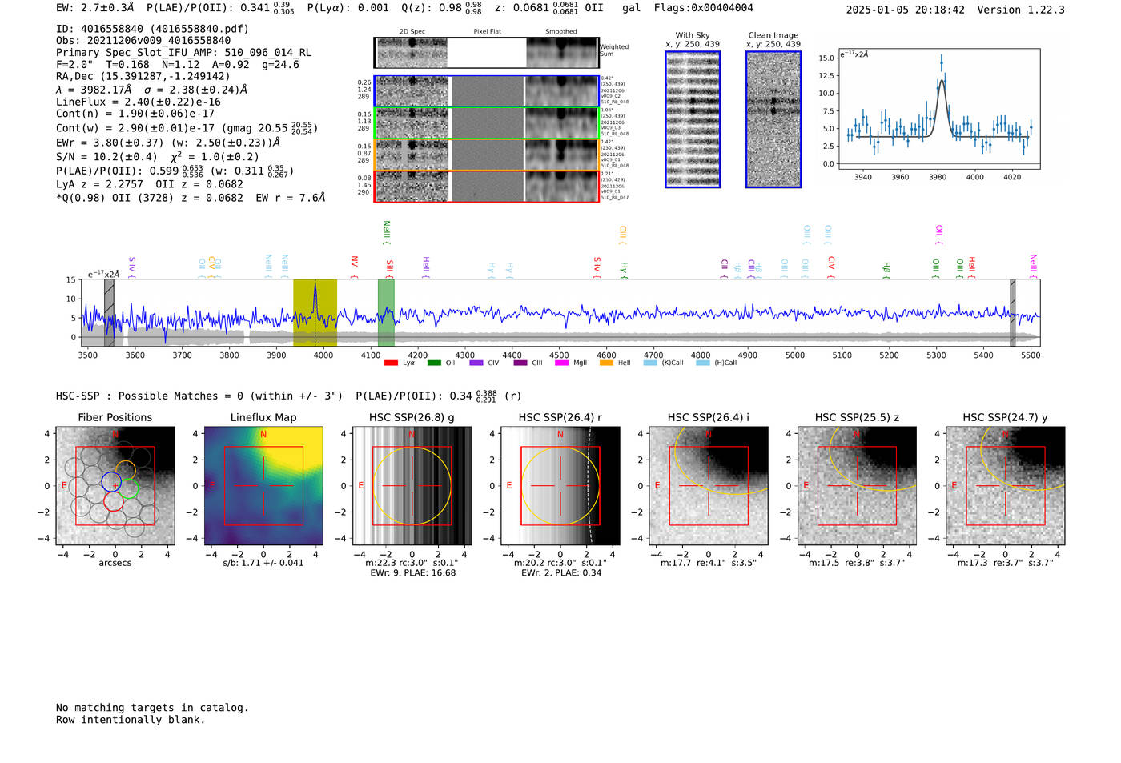Click the 'm:17.3 re:3.7" s:3.7"' caption

point(1006,564)
